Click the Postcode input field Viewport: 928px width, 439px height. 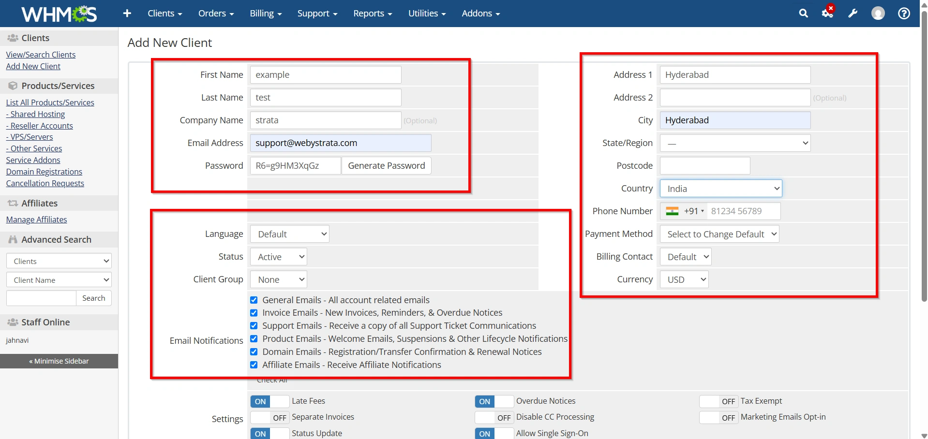[705, 166]
